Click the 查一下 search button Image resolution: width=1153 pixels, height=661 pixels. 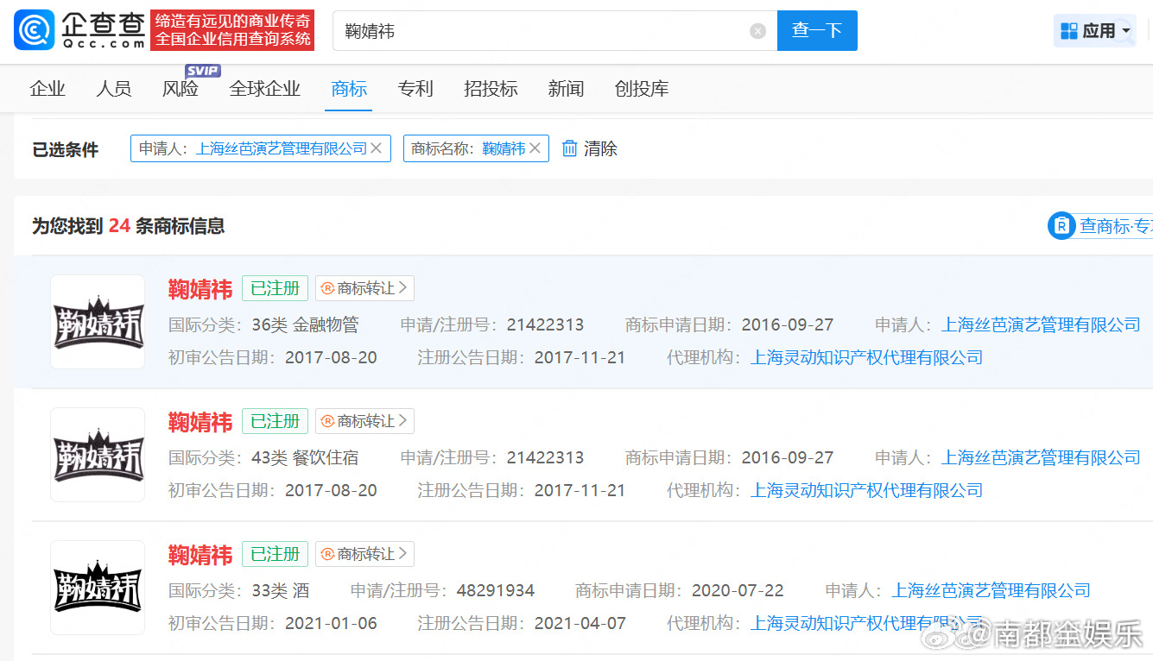(816, 29)
